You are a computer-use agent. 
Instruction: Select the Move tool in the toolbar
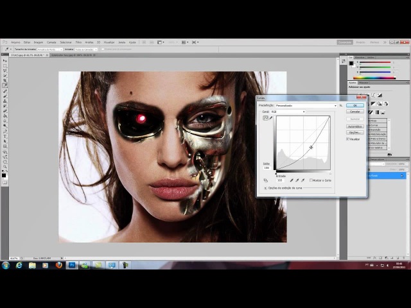pyautogui.click(x=4, y=60)
